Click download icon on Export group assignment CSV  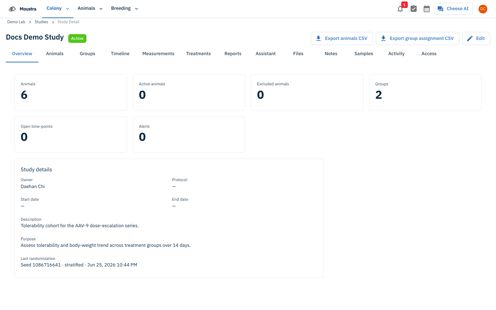pos(383,38)
